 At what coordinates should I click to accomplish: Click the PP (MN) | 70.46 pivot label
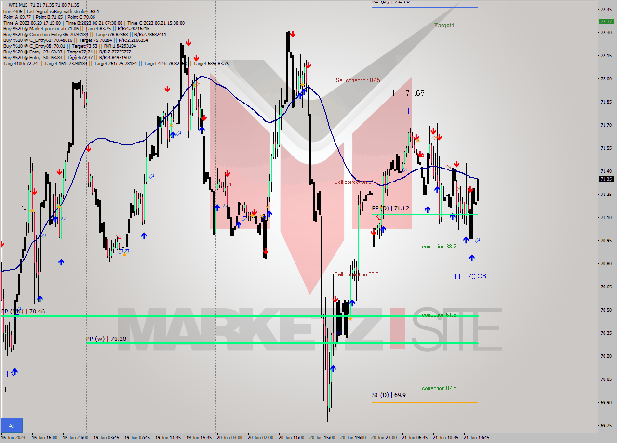[23, 312]
